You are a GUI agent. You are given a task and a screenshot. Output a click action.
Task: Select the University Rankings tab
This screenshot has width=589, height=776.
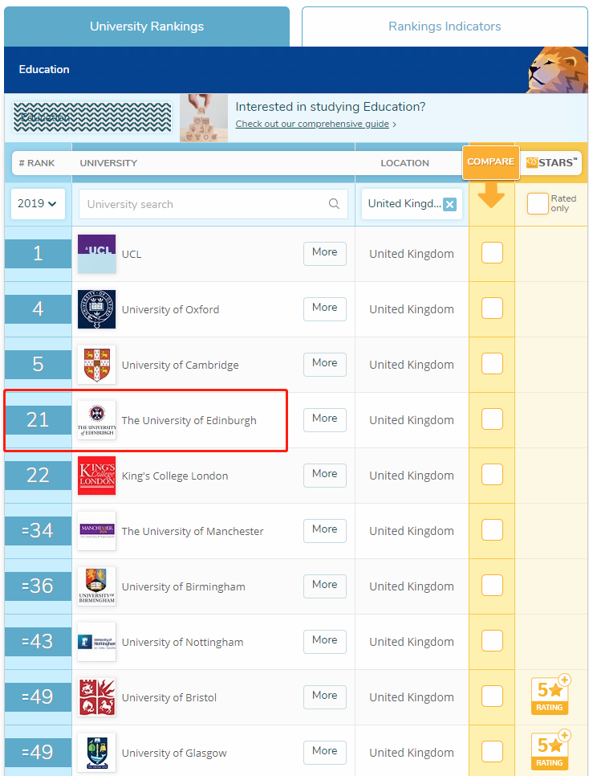tap(147, 27)
